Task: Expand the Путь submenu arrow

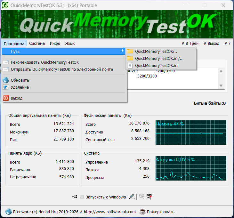Action: tap(123, 51)
